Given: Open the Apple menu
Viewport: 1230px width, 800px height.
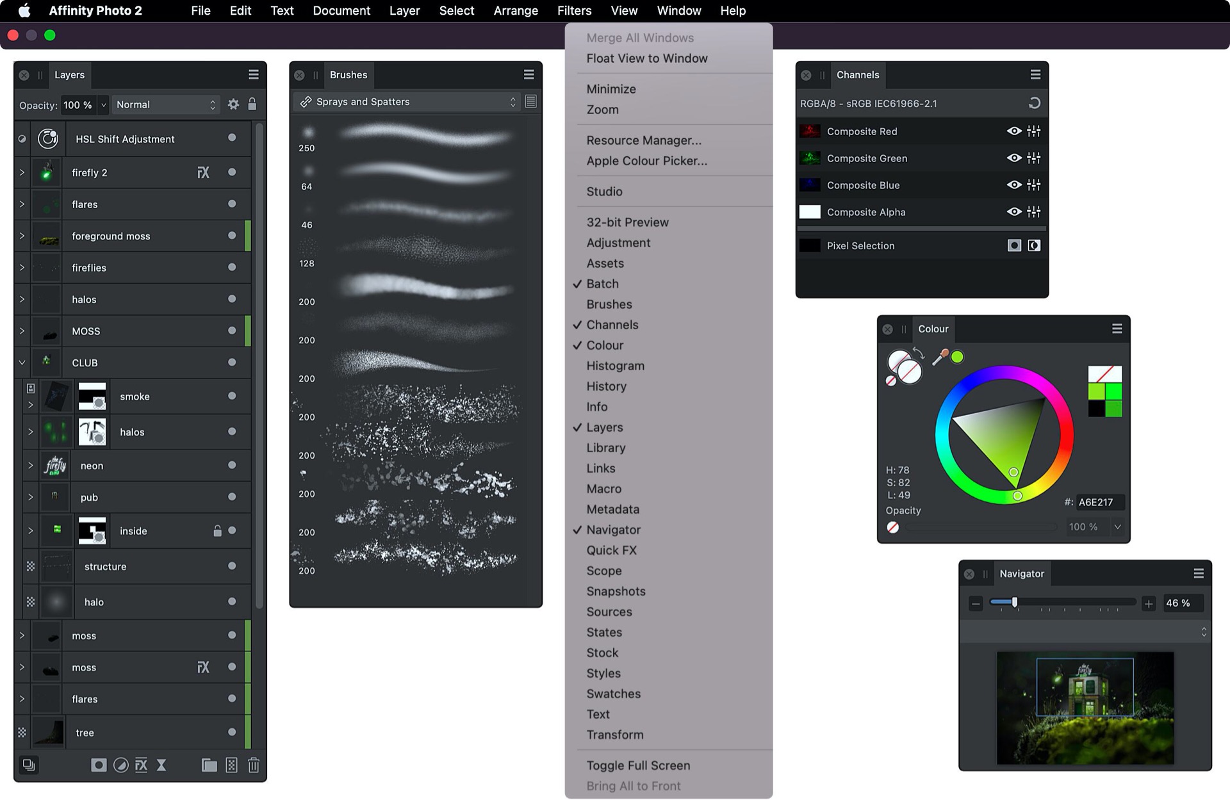Looking at the screenshot, I should tap(24, 11).
